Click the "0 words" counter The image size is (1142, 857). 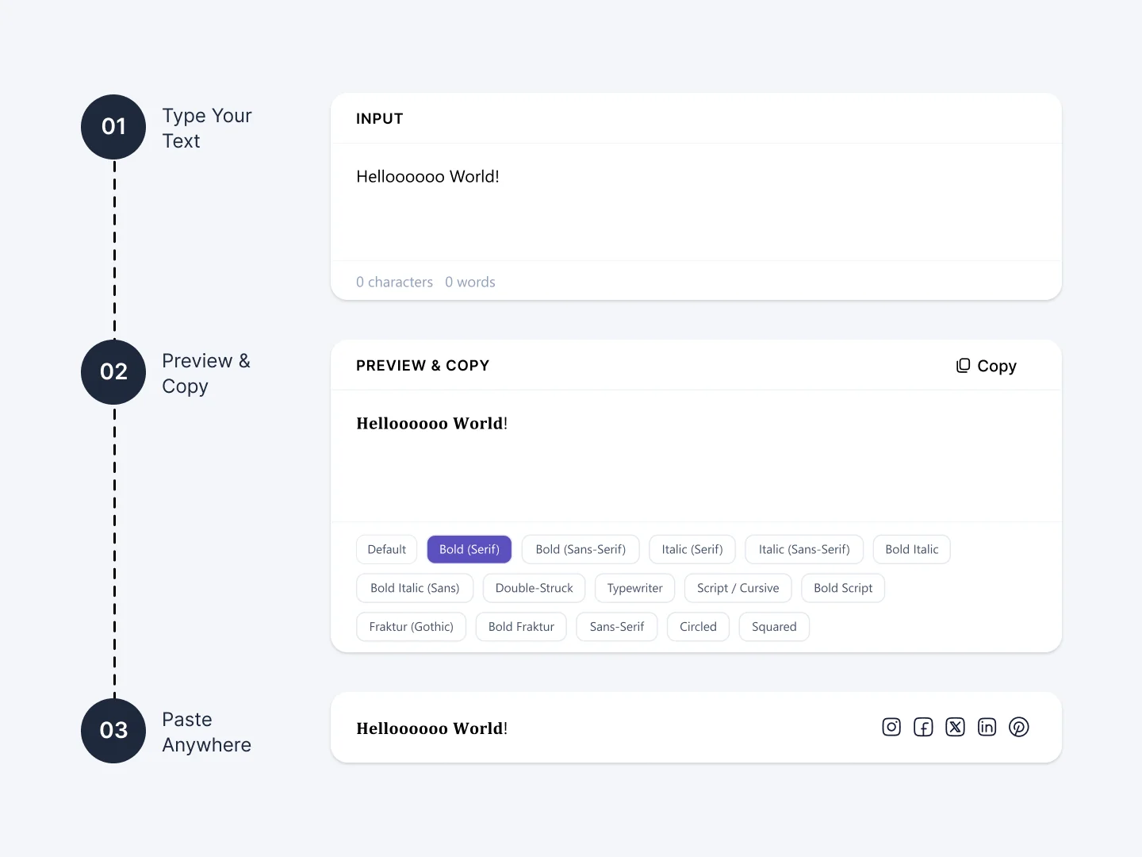click(470, 282)
